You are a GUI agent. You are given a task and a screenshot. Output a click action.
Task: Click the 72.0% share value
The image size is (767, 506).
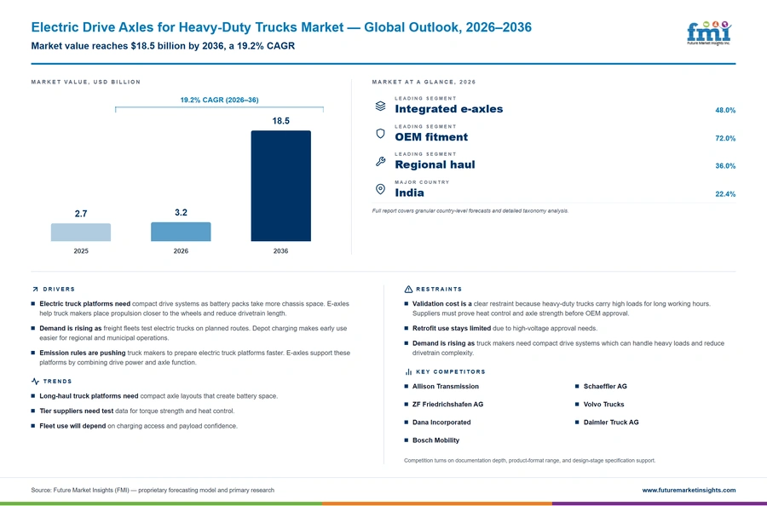pyautogui.click(x=725, y=138)
